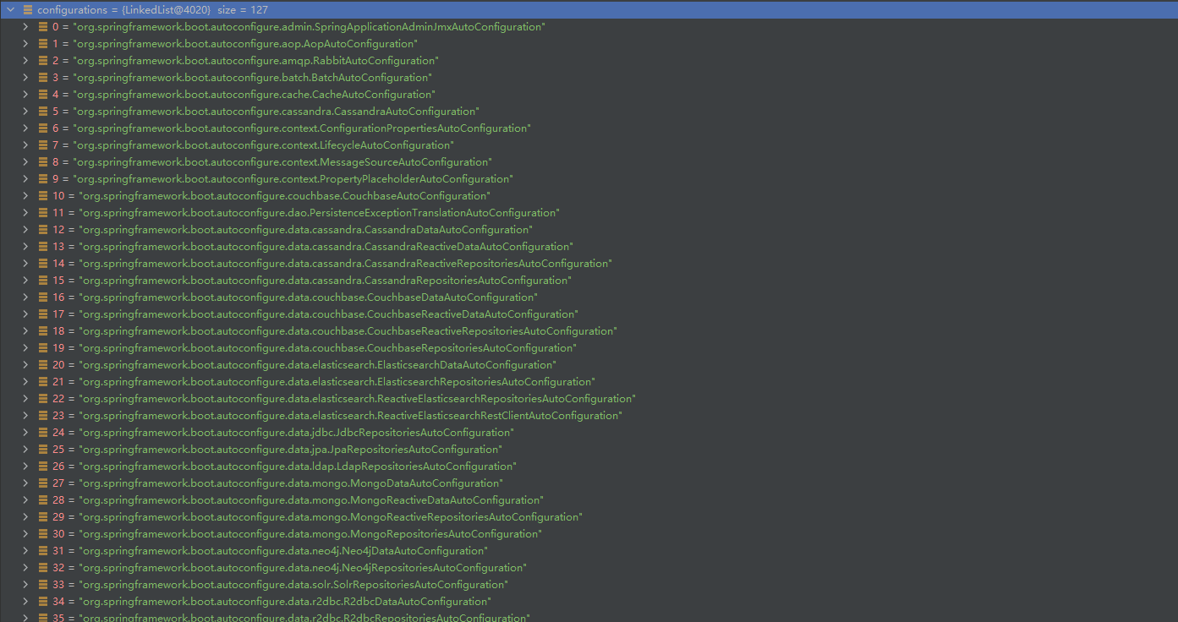Select the MongoReactiveDataAutoConfiguration row

(x=589, y=500)
